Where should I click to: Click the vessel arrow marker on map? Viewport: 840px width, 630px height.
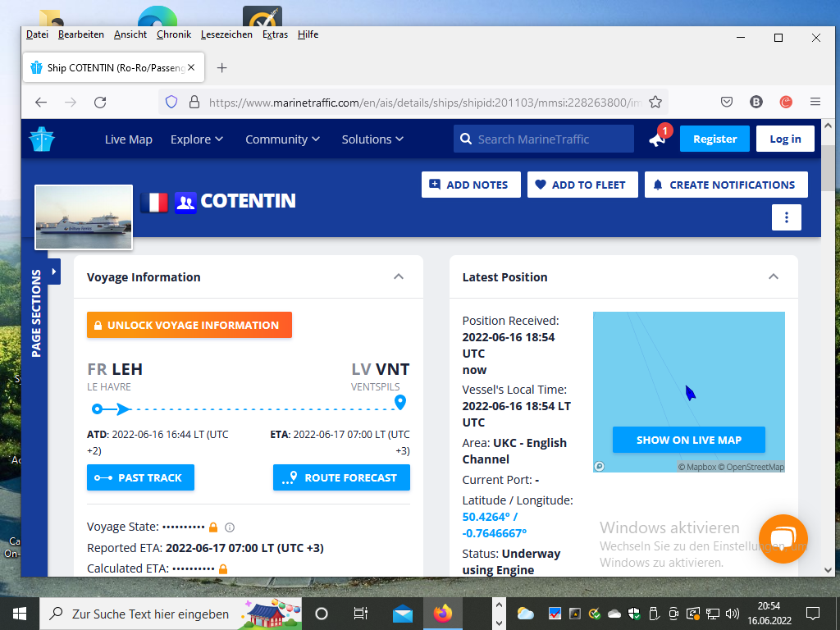tap(690, 393)
